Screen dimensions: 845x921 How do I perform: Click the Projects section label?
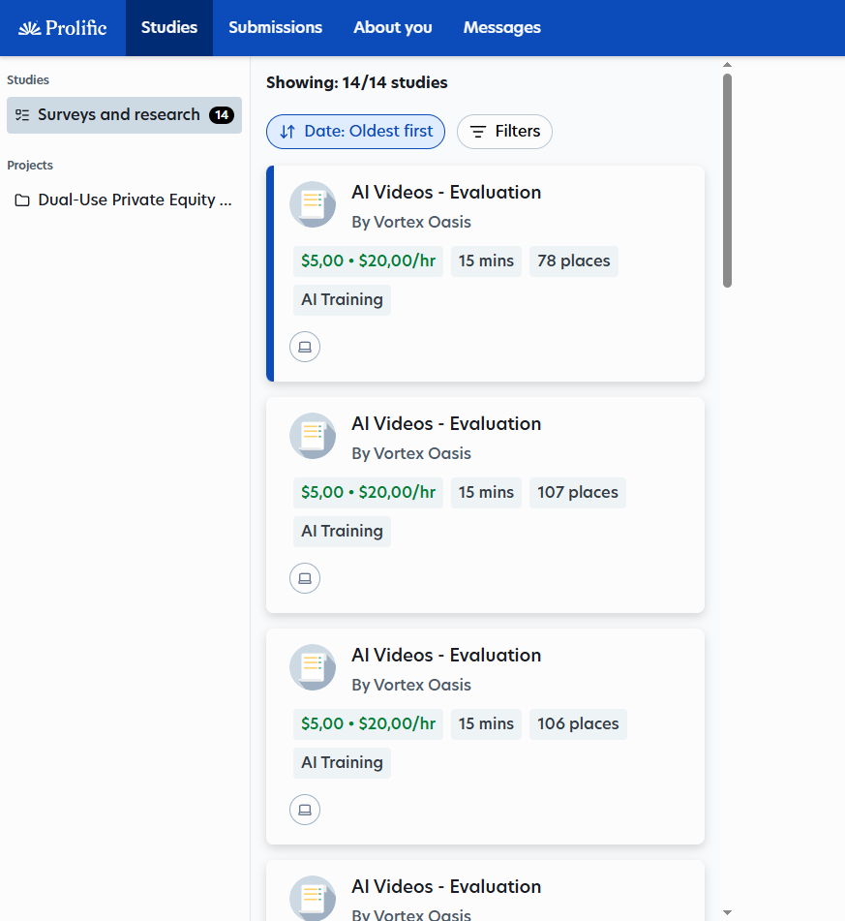point(30,165)
